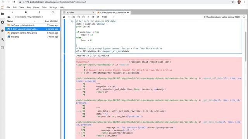248x139 pixels.
Task: Refresh the file list in the file browser
Action: click(x=53, y=12)
